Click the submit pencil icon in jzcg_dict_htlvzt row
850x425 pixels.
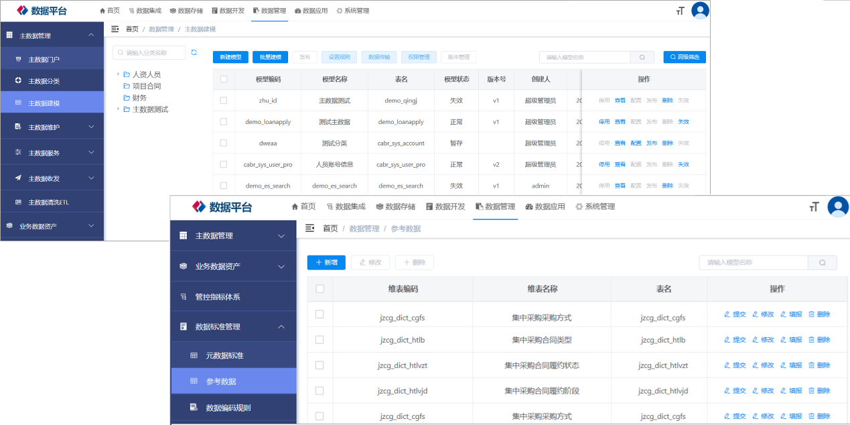(x=727, y=365)
